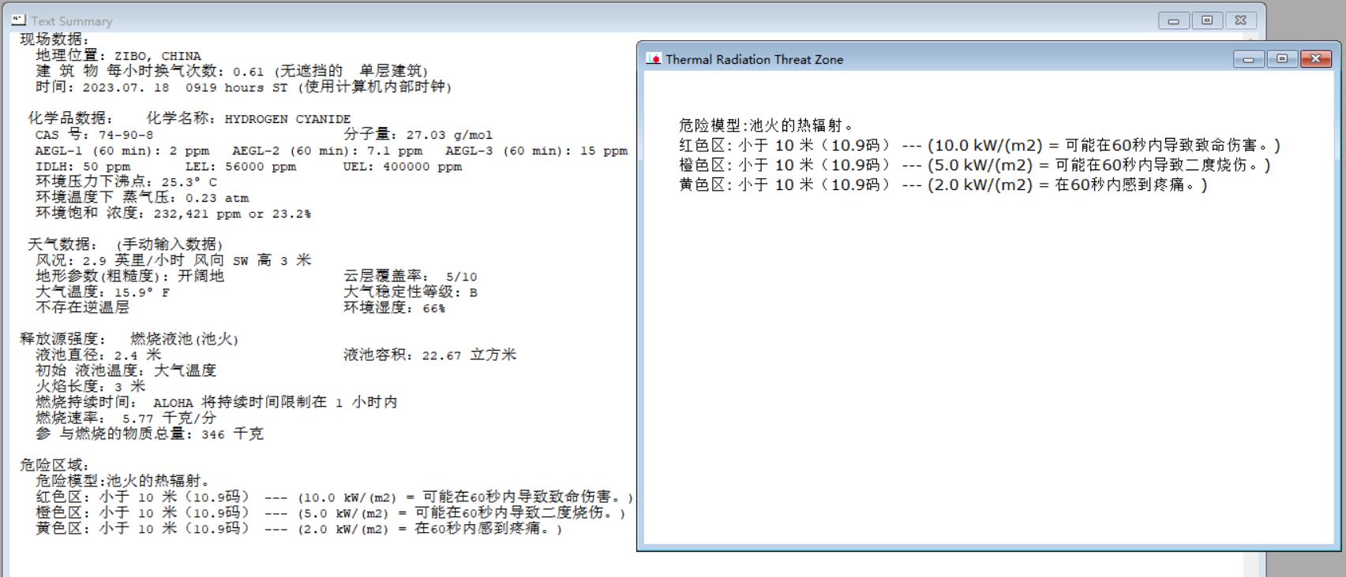
Task: Minimize the Text Summary window
Action: coord(1174,20)
